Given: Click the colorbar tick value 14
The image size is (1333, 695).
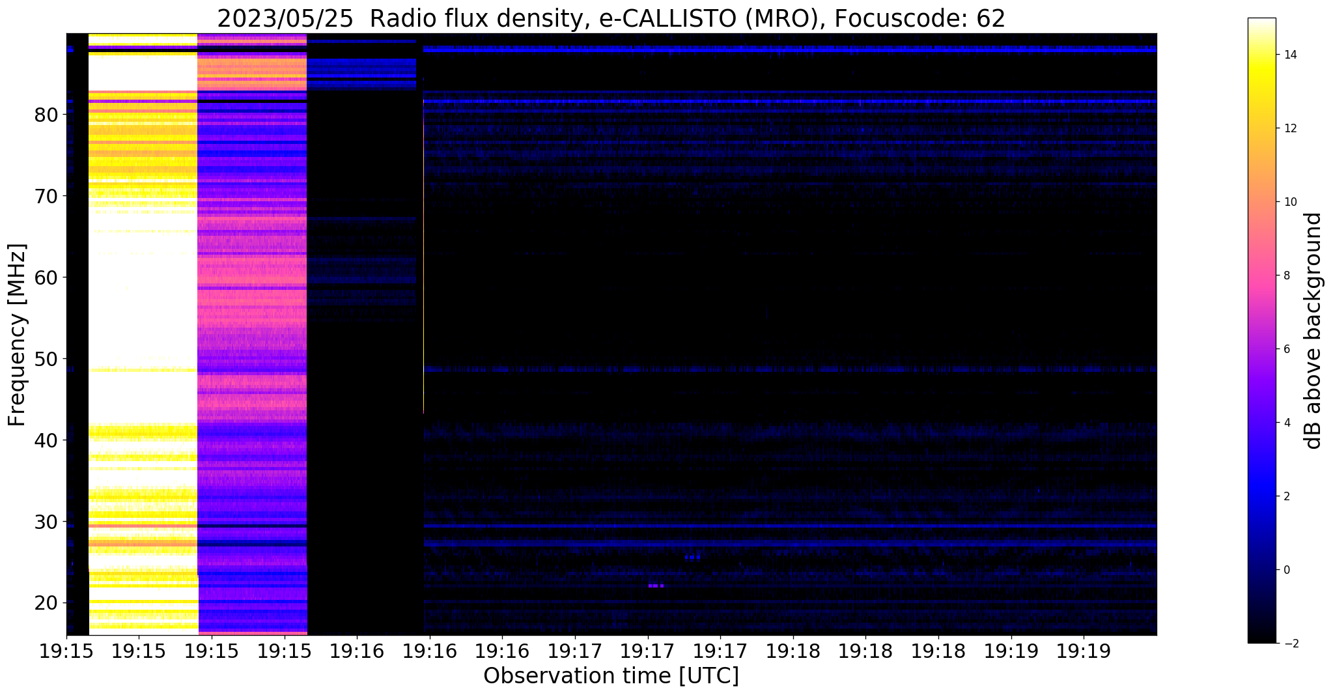Looking at the screenshot, I should [1289, 55].
